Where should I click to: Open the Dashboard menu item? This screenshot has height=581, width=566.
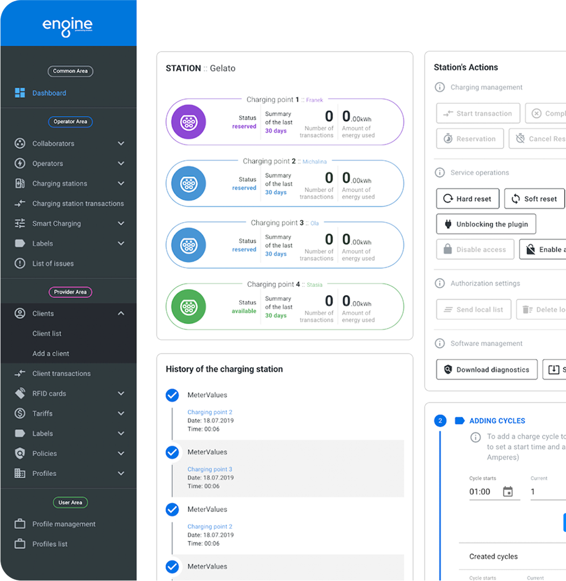(49, 93)
